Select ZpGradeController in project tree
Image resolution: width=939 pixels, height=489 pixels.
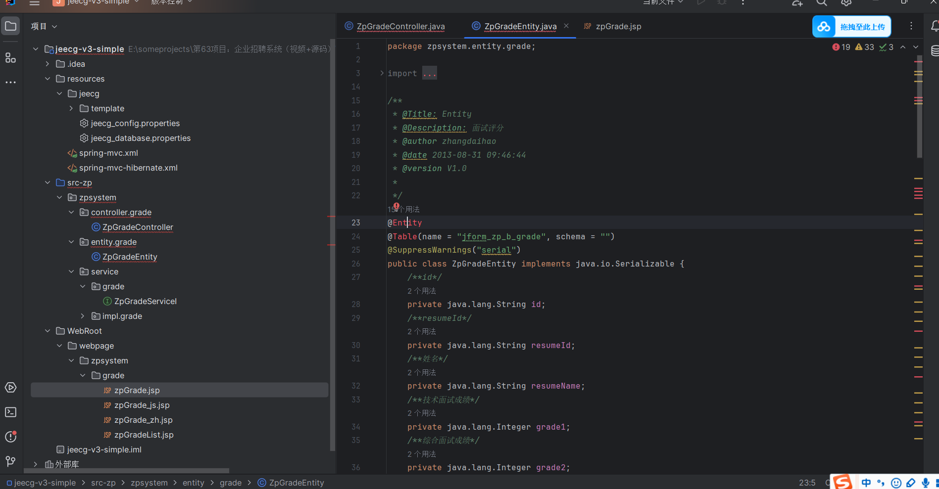coord(133,227)
